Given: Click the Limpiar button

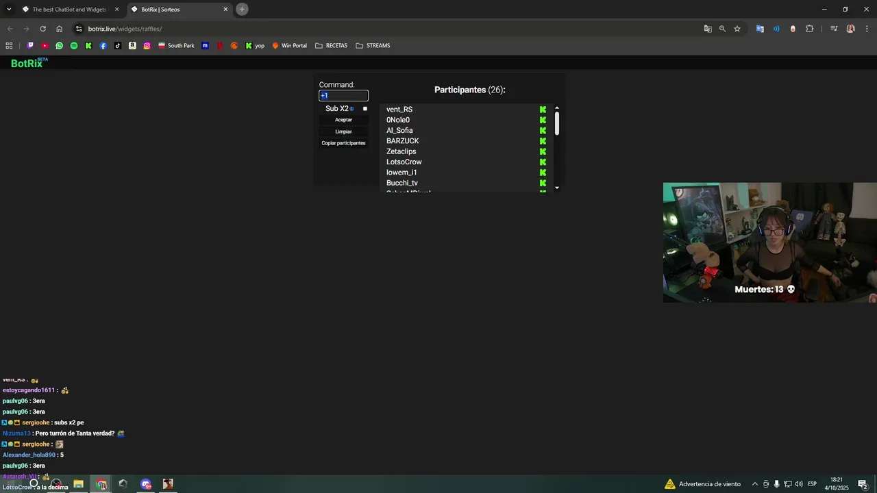Looking at the screenshot, I should pos(343,131).
